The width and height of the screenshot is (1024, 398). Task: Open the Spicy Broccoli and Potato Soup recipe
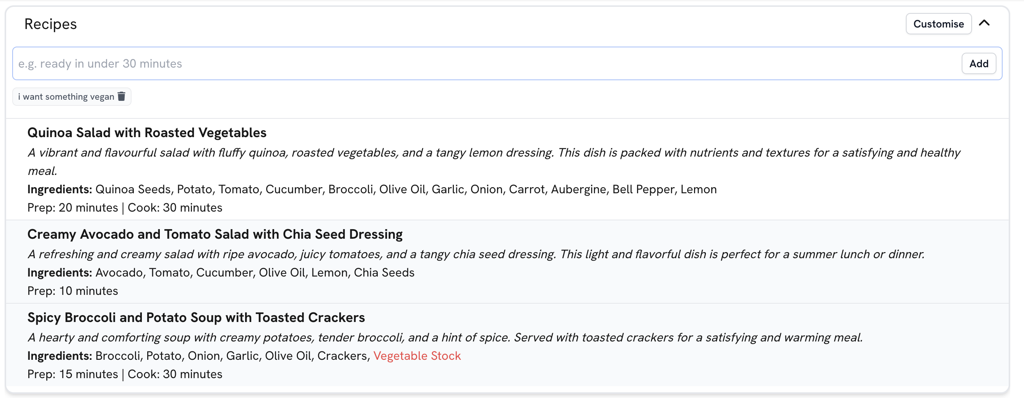point(196,317)
